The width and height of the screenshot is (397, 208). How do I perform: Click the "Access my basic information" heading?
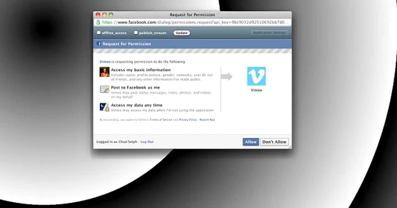point(141,70)
